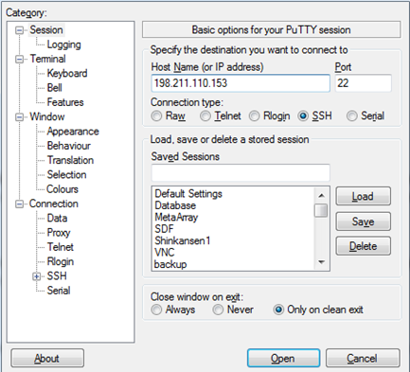Go to the Colours settings page
Viewport: 410px width, 372px height.
tap(62, 189)
